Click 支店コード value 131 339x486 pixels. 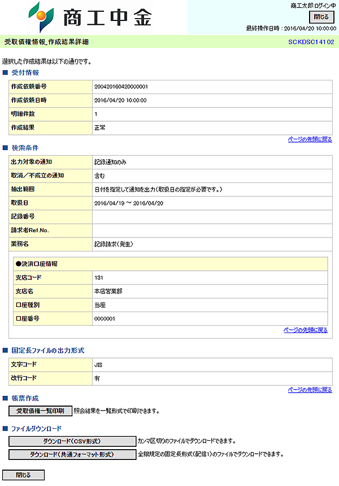coord(98,278)
